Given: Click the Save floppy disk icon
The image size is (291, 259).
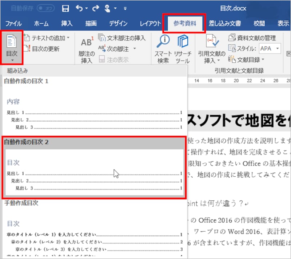Looking at the screenshot, I should tap(65, 8).
